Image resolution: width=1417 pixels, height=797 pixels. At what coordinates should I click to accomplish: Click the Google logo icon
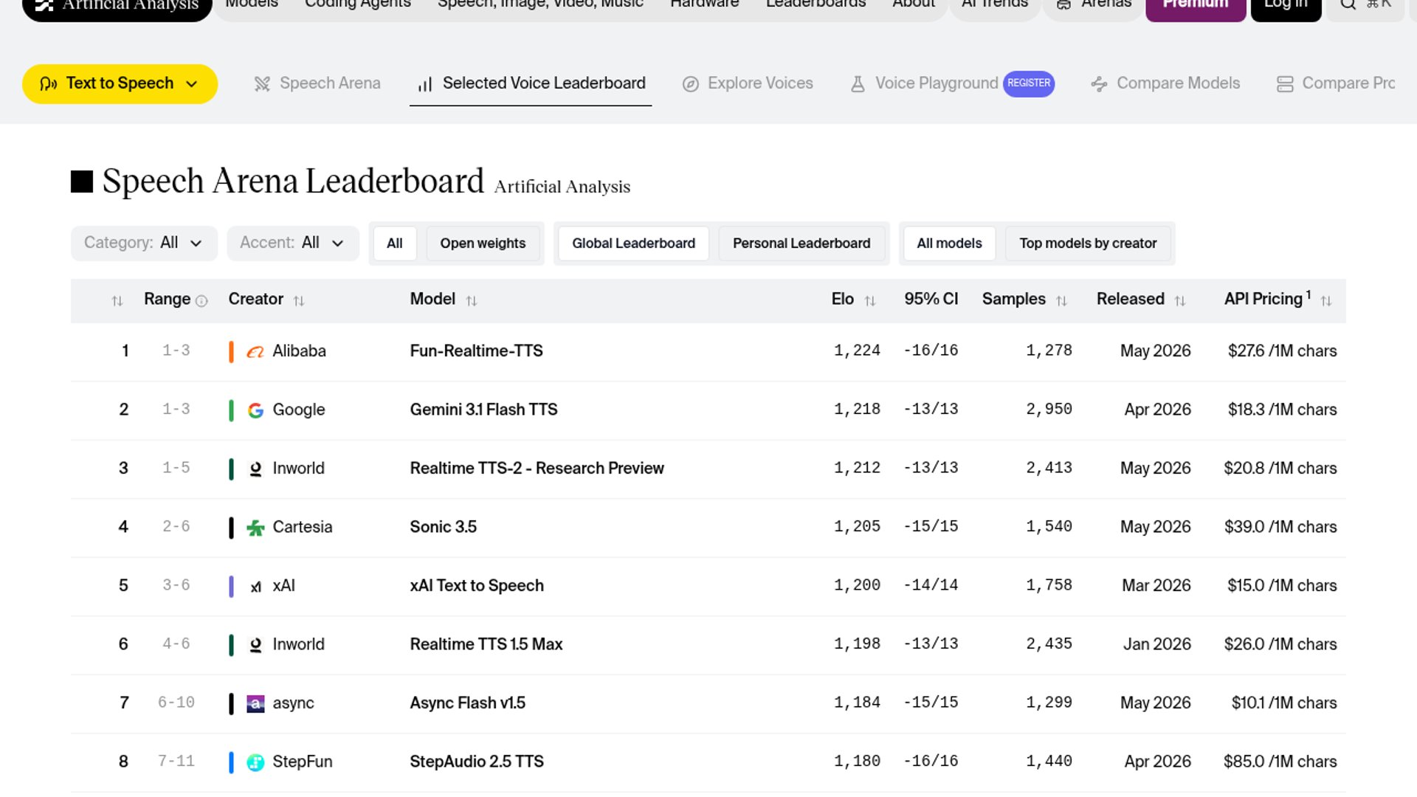tap(255, 410)
